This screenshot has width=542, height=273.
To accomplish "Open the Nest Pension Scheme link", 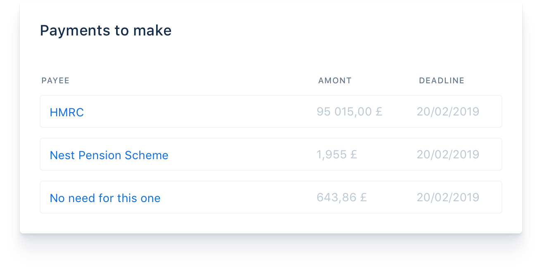I will (x=109, y=155).
